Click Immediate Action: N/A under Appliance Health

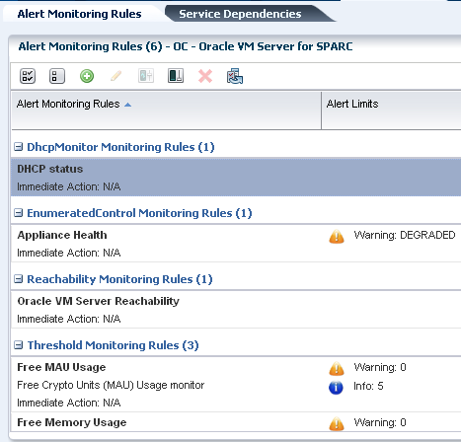click(69, 253)
